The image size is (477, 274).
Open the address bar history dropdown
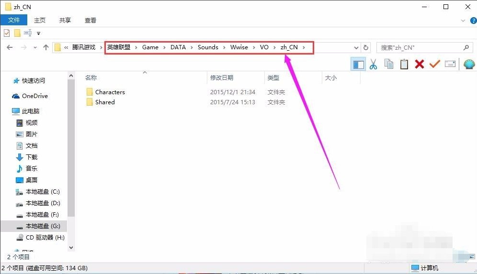click(356, 47)
